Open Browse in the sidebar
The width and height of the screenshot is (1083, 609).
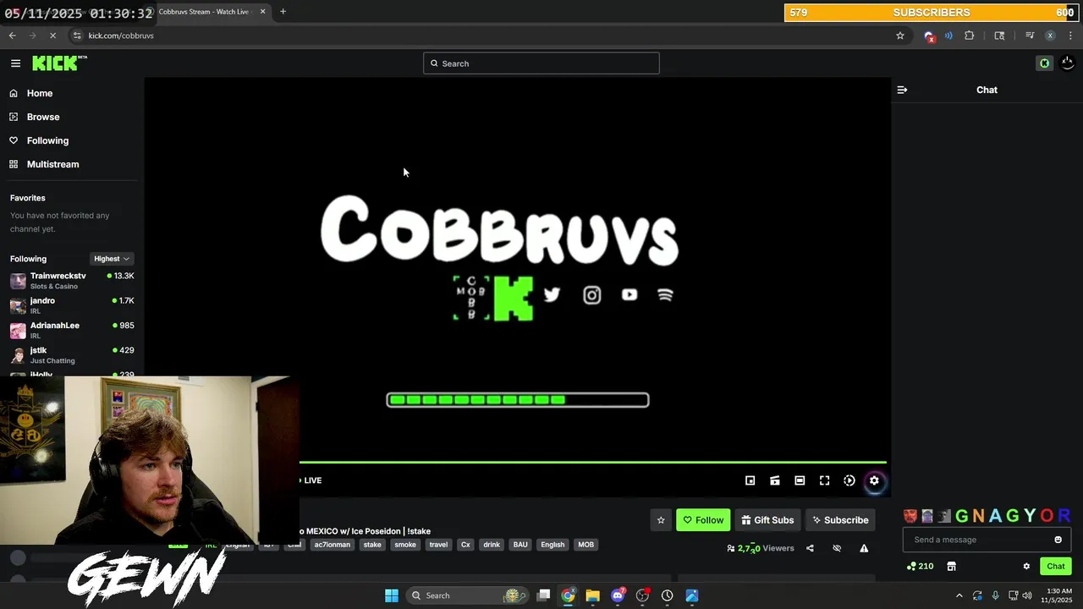pos(42,117)
